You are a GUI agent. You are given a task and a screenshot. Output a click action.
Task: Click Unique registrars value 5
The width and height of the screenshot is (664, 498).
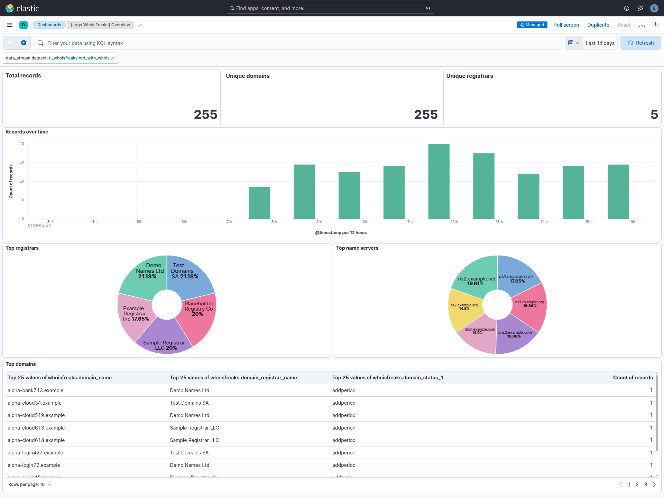coord(654,114)
